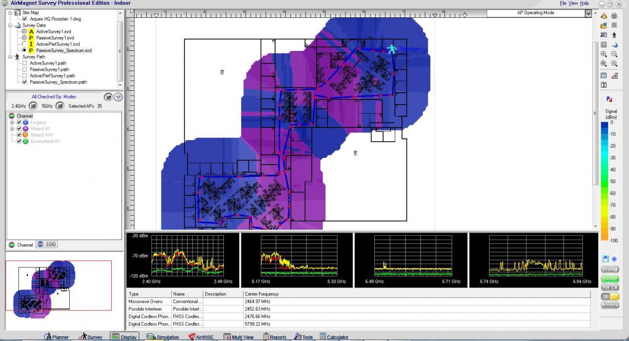629x341 pixels.
Task: Click the print icon in right toolbar
Action: tap(614, 15)
